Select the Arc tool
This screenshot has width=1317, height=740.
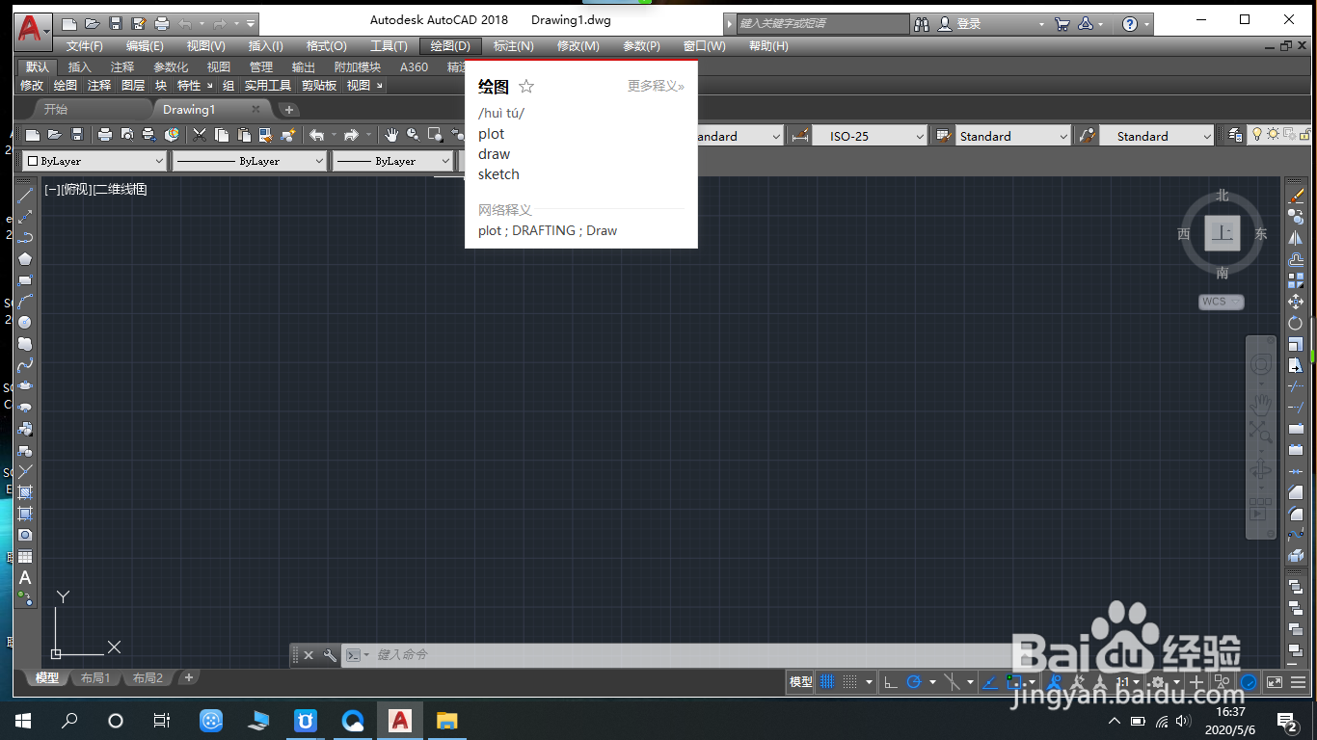[x=25, y=302]
